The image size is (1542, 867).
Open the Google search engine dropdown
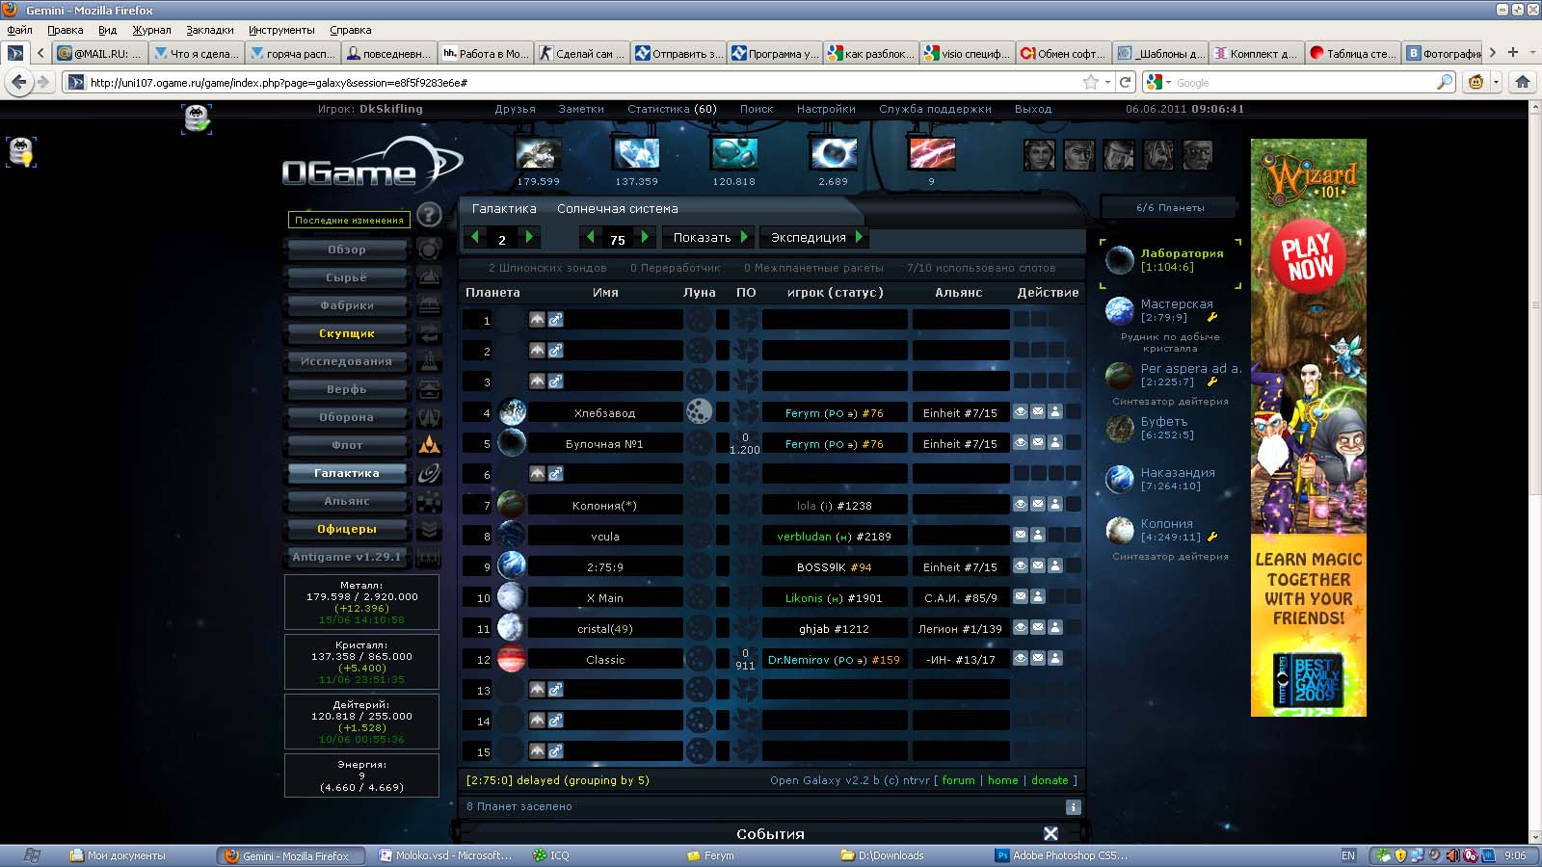(x=1158, y=83)
